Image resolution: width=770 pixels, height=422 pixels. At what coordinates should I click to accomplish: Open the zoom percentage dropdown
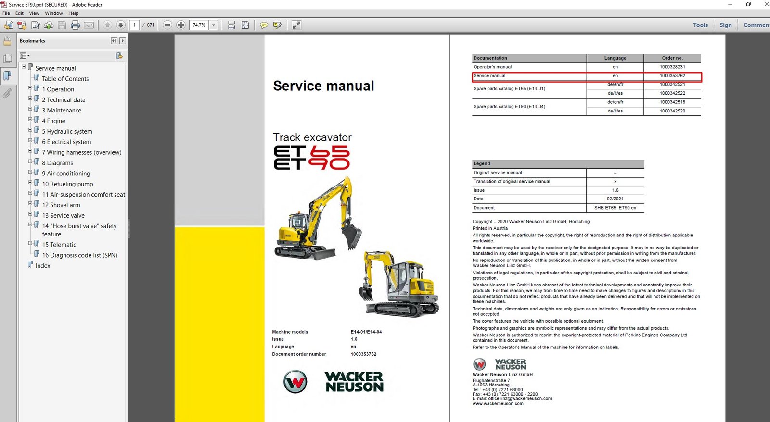point(214,25)
